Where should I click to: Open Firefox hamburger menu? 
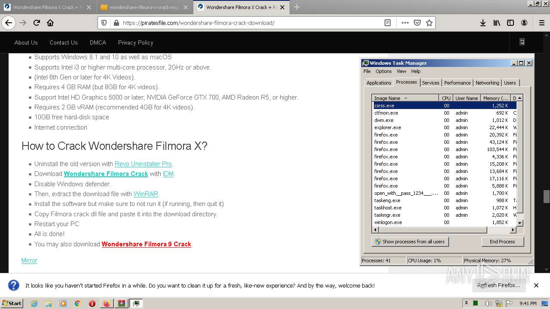(541, 23)
